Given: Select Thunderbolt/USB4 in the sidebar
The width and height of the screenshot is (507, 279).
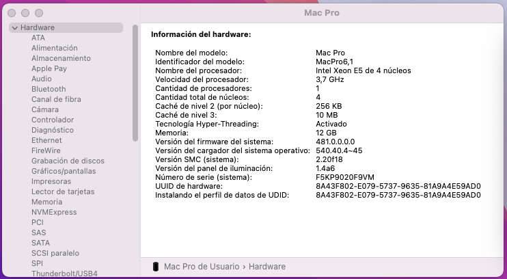Looking at the screenshot, I should point(64,274).
